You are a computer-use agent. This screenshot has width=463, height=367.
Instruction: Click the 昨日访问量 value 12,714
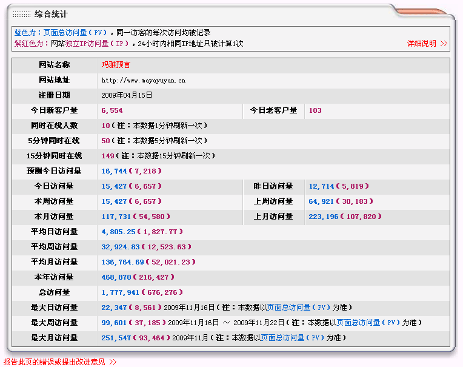point(321,186)
